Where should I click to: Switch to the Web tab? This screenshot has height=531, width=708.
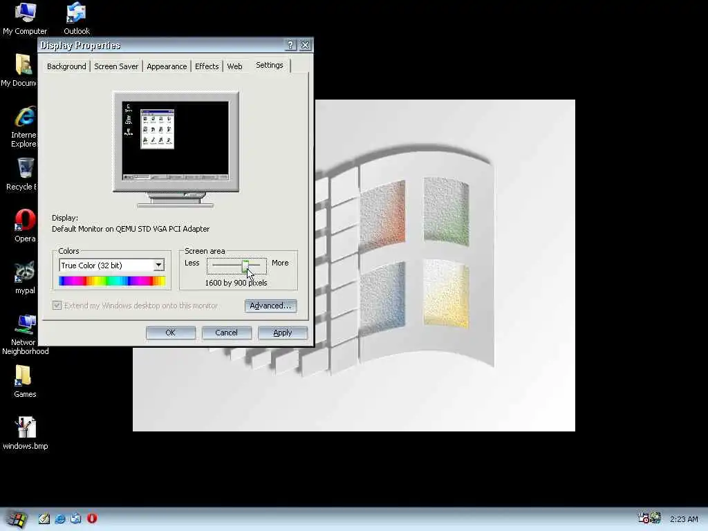234,66
